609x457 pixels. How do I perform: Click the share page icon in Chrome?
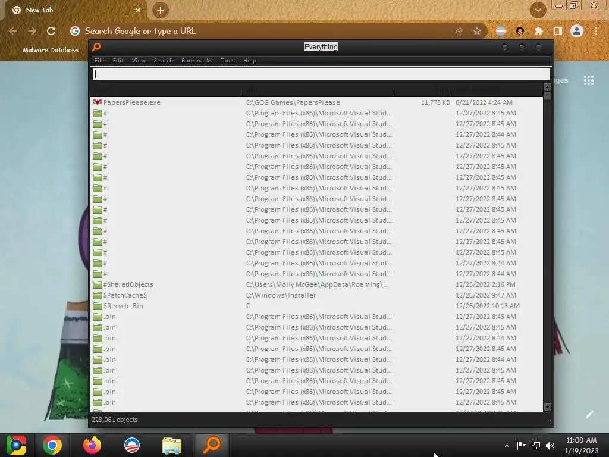pos(458,32)
